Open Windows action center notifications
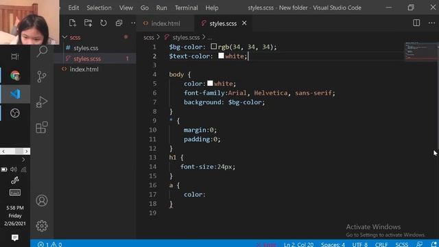Viewport: 439px width, 247px height. (x=15, y=237)
